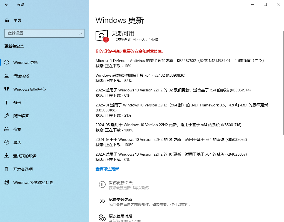Click the 开发者选项 tools icon
284x222 pixels.
[x=7, y=169]
